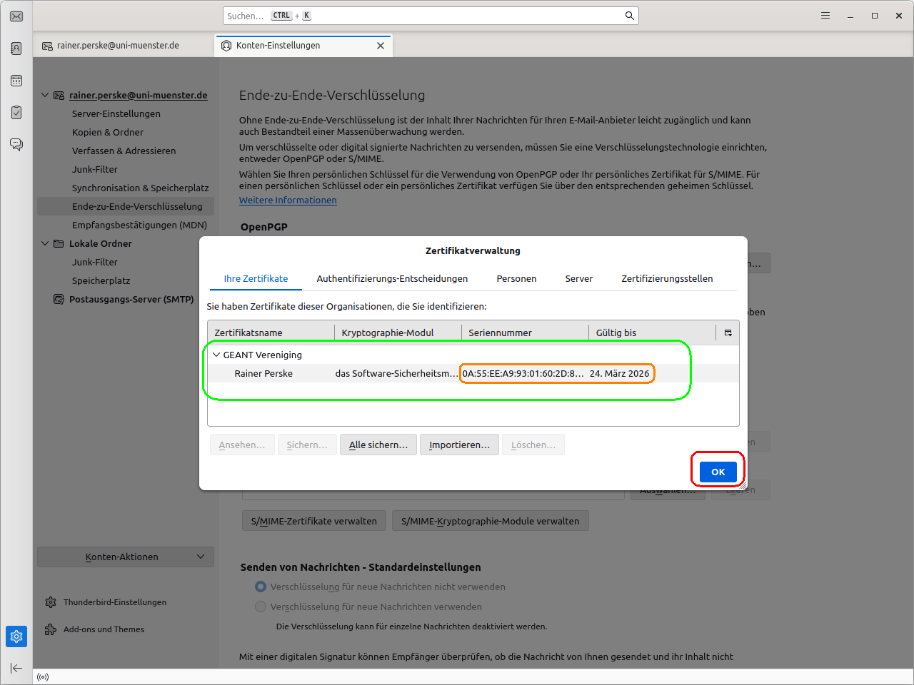Screen dimensions: 914x685
Task: Open the hamburger application menu
Action: click(825, 16)
